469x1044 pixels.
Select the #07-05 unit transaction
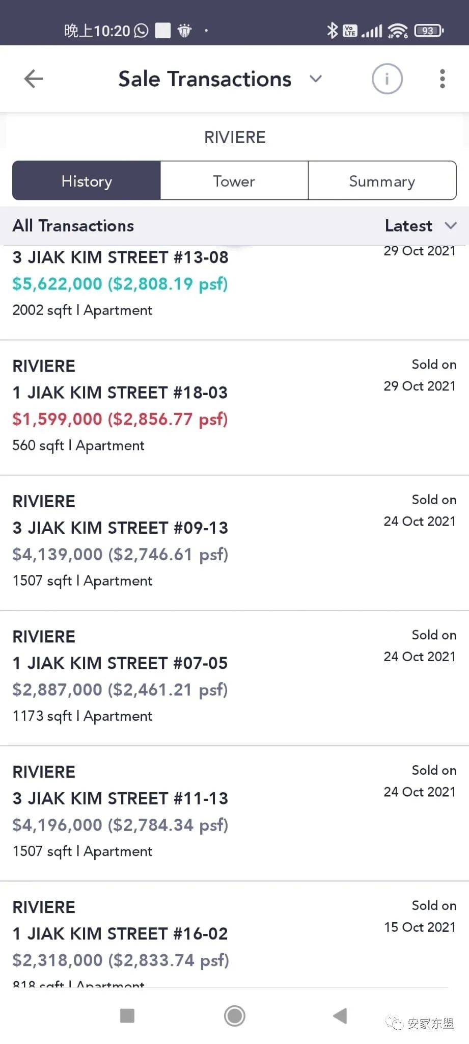[x=234, y=677]
